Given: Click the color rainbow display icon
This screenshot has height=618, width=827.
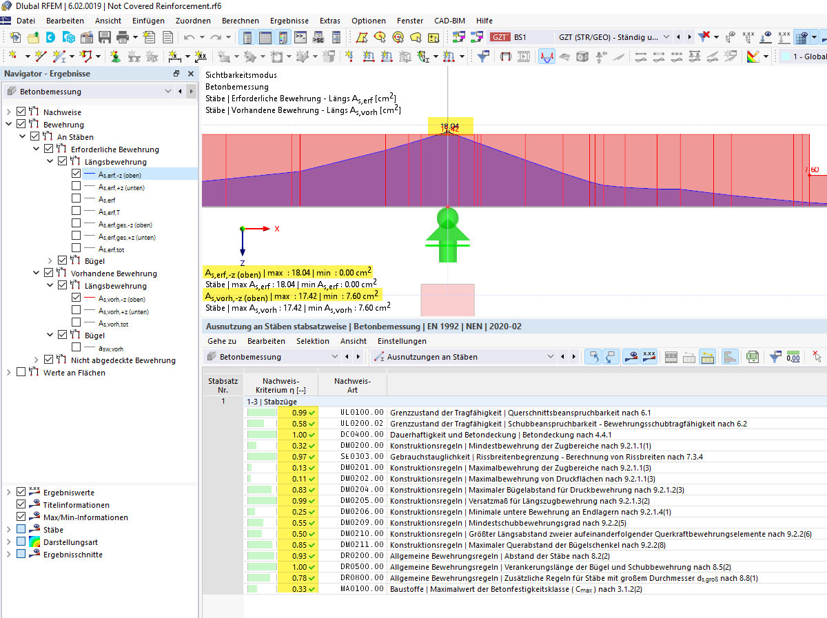Looking at the screenshot, I should point(753,56).
